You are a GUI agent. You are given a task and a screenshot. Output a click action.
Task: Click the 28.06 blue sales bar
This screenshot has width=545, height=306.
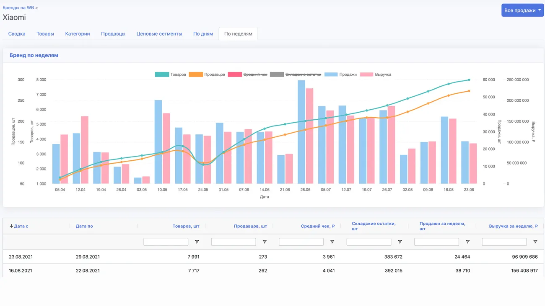(x=301, y=132)
